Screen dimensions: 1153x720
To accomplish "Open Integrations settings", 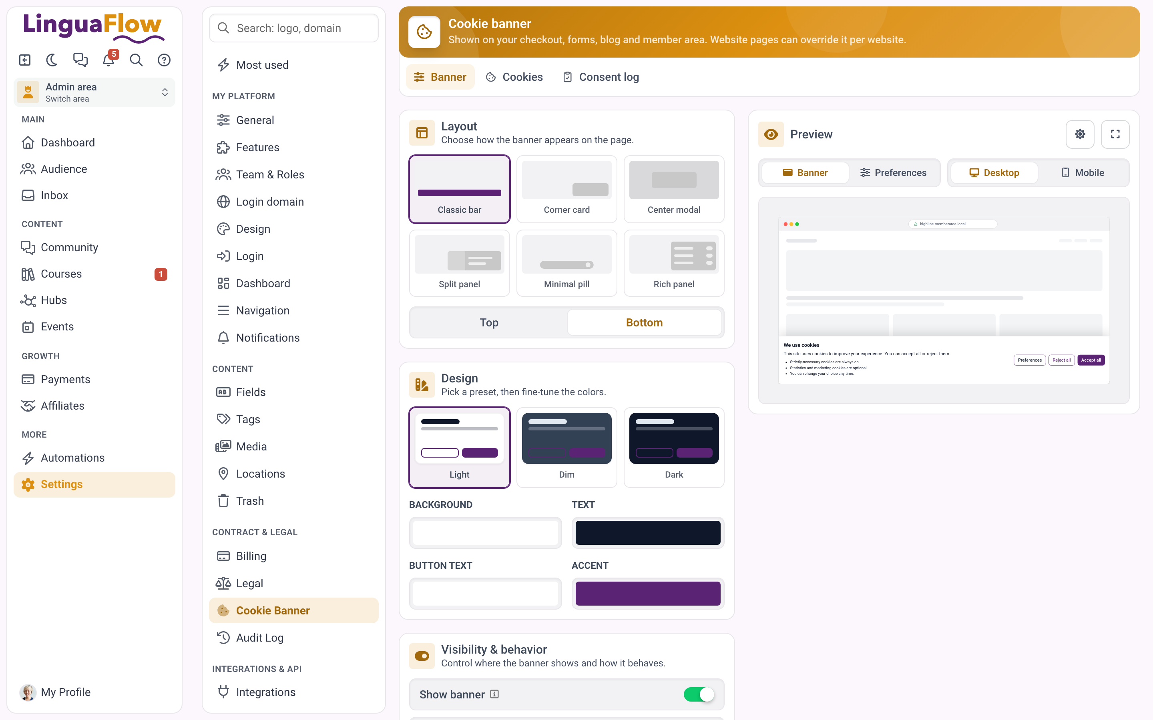I will (x=293, y=692).
